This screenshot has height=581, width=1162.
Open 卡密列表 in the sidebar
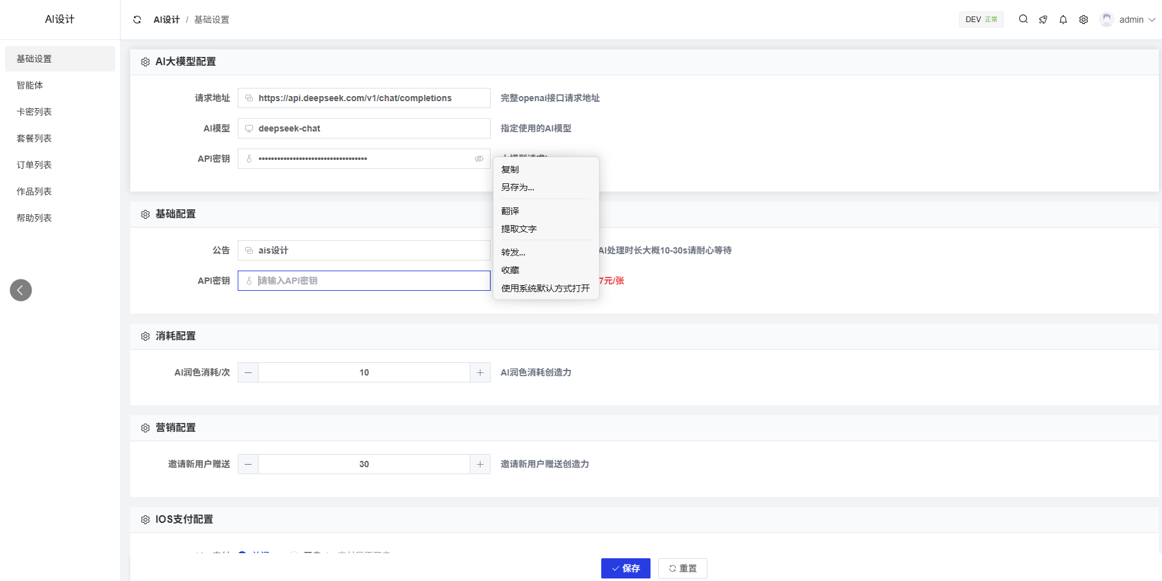[x=34, y=112]
